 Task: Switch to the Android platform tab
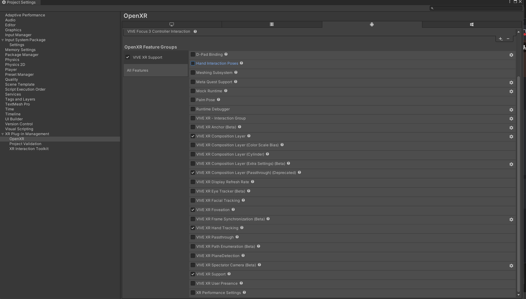tap(371, 24)
